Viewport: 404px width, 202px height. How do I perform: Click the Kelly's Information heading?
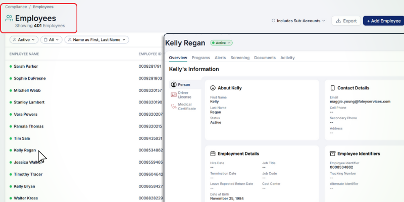[194, 69]
